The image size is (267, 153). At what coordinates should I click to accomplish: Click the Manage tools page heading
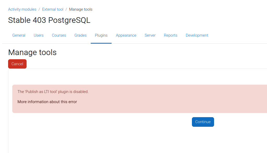pos(32,52)
